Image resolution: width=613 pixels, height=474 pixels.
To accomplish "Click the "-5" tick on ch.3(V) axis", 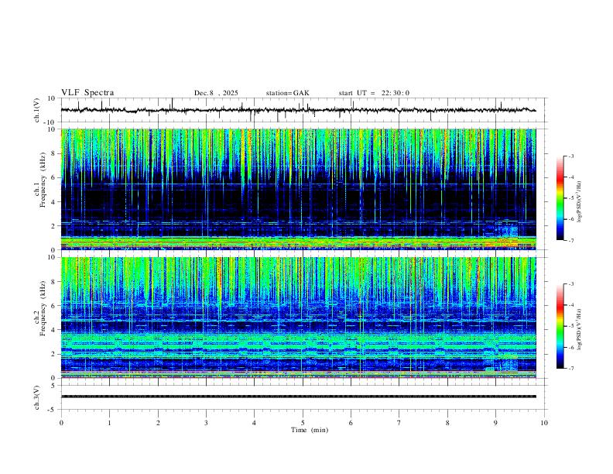I will [52, 410].
